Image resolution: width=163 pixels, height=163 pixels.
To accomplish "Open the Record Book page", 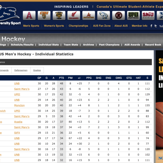I will 153,45.
